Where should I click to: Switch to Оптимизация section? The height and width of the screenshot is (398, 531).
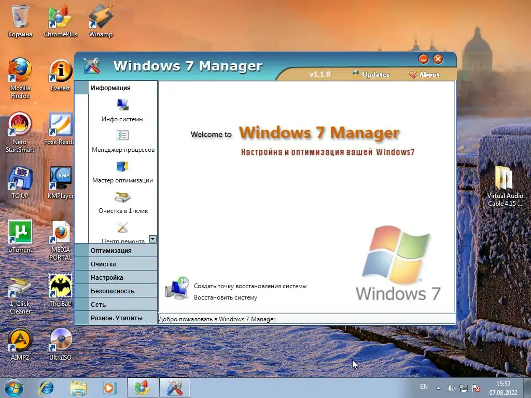[116, 250]
